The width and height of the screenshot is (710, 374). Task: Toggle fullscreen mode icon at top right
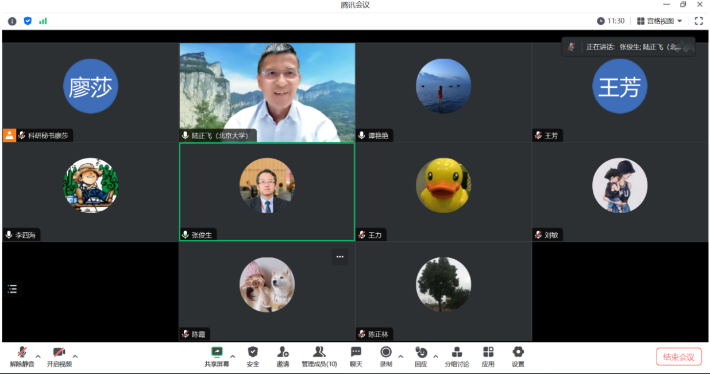point(699,21)
